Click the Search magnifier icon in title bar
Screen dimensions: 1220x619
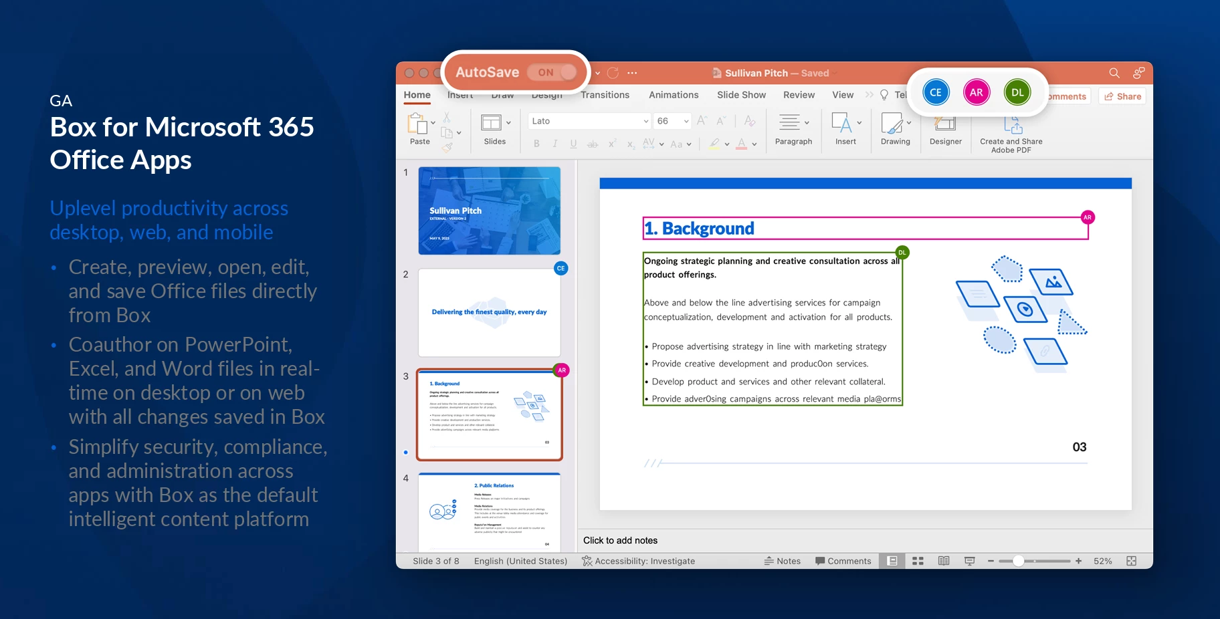(1114, 73)
